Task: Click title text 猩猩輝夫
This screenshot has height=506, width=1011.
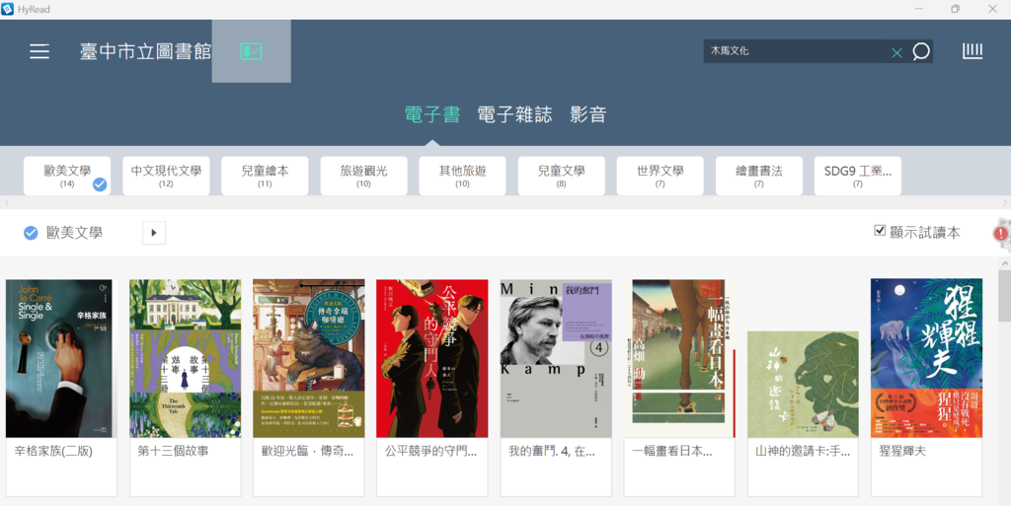Action: 902,452
